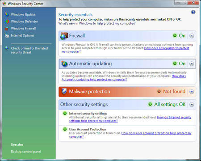Click the Firewall section heading
The height and width of the screenshot is (161, 201).
(77, 36)
